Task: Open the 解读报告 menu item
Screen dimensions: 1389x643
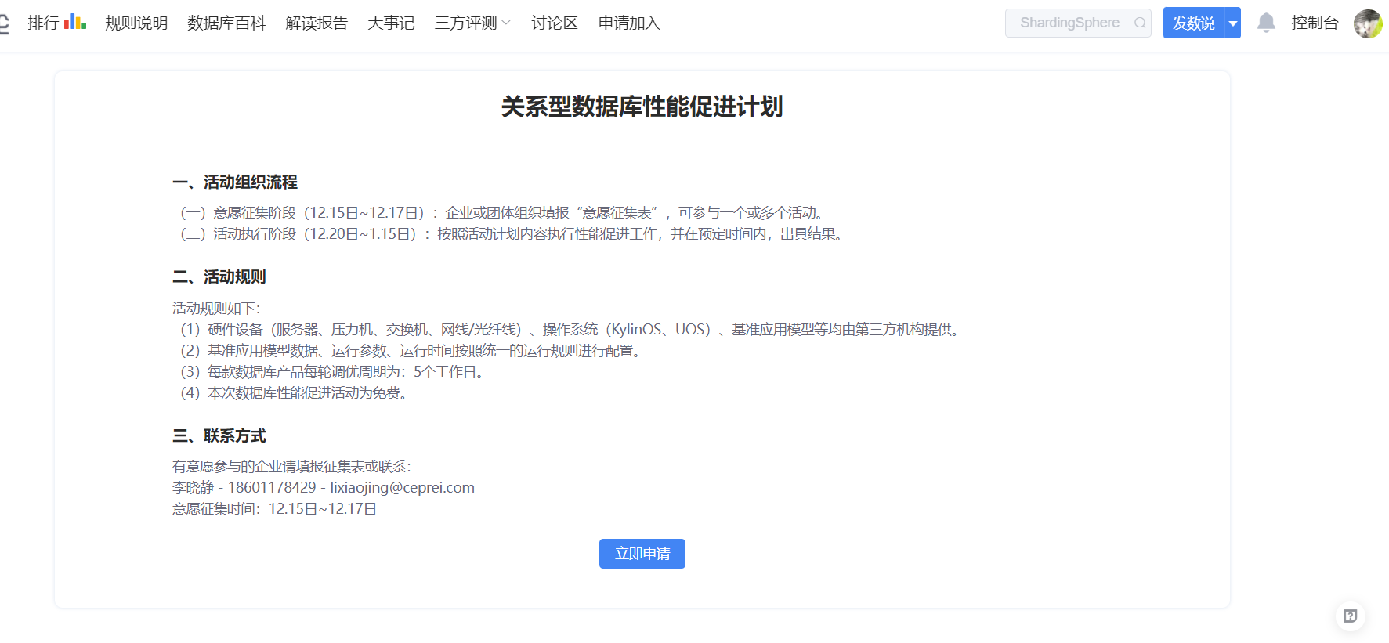Action: click(317, 23)
